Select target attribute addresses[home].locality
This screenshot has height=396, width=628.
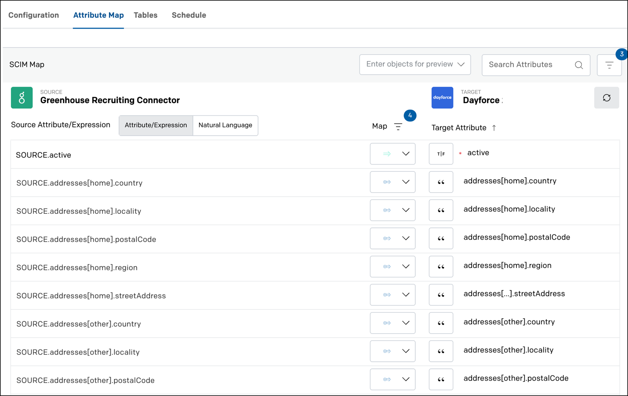tap(509, 209)
